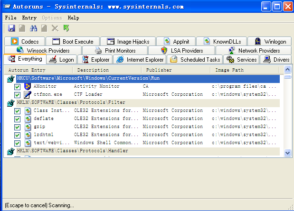Click the Find binoculars toolbar icon
294x211 pixels.
point(33,28)
